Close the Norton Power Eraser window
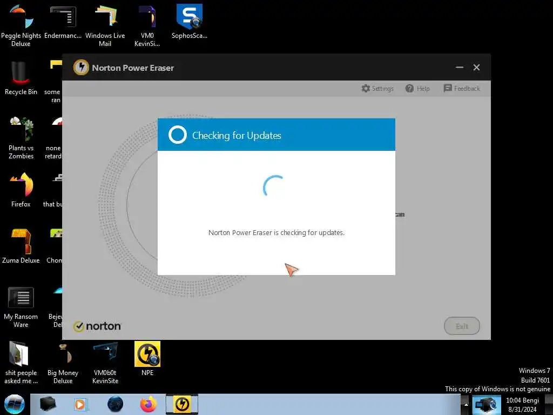Screen dimensions: 553x415 [476, 68]
